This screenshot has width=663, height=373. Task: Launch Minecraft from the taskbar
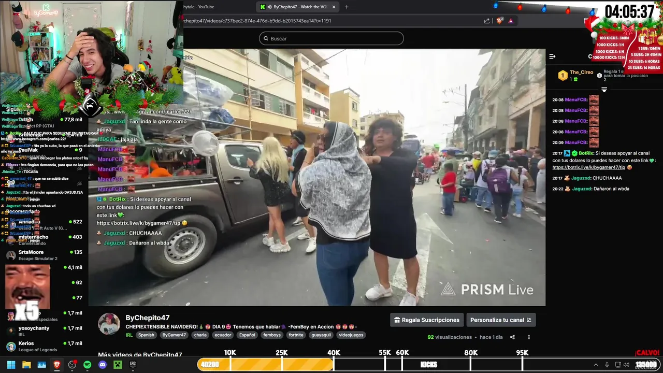118,365
